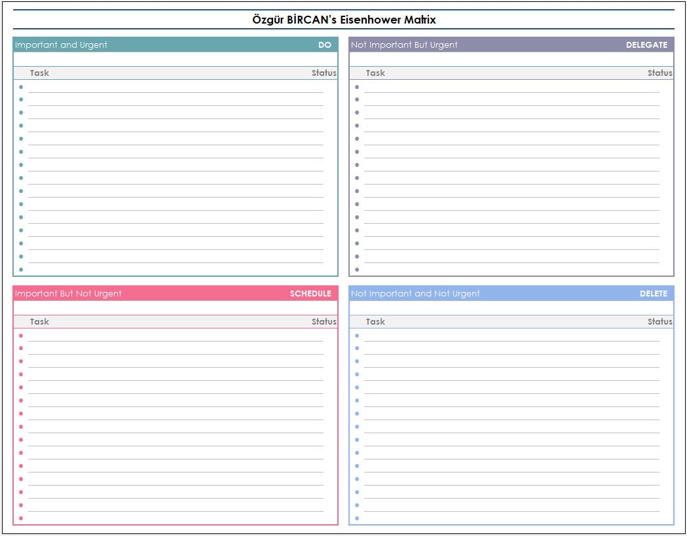Click the teal bullet beside the first DO task line
Viewport: 687px width, 536px height.
coord(20,86)
